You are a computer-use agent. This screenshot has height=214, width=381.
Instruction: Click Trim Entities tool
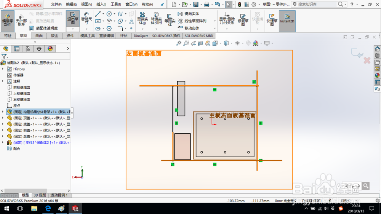(x=142, y=18)
